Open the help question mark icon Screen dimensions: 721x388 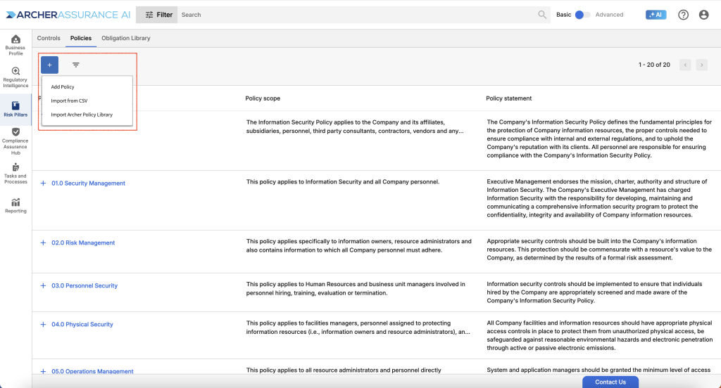tap(683, 15)
